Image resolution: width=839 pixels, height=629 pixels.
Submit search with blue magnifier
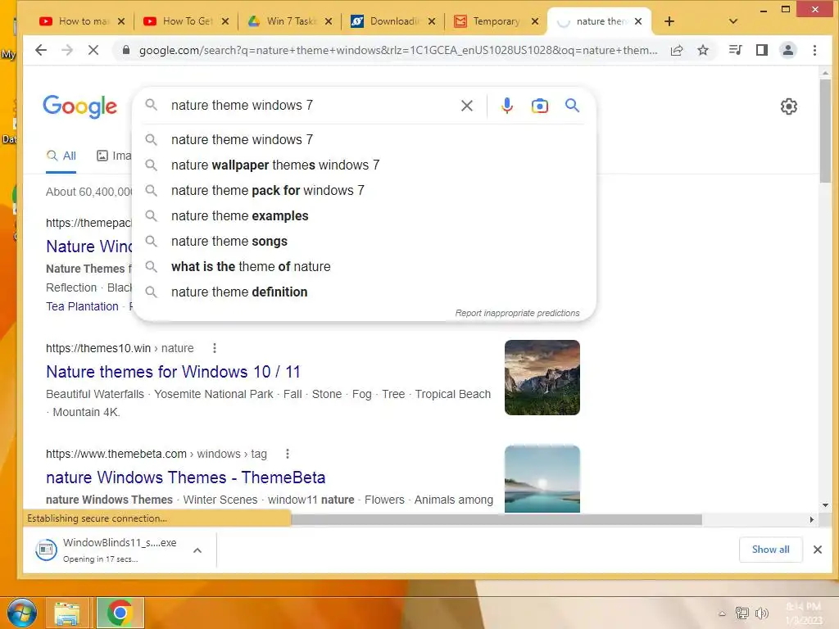point(572,106)
